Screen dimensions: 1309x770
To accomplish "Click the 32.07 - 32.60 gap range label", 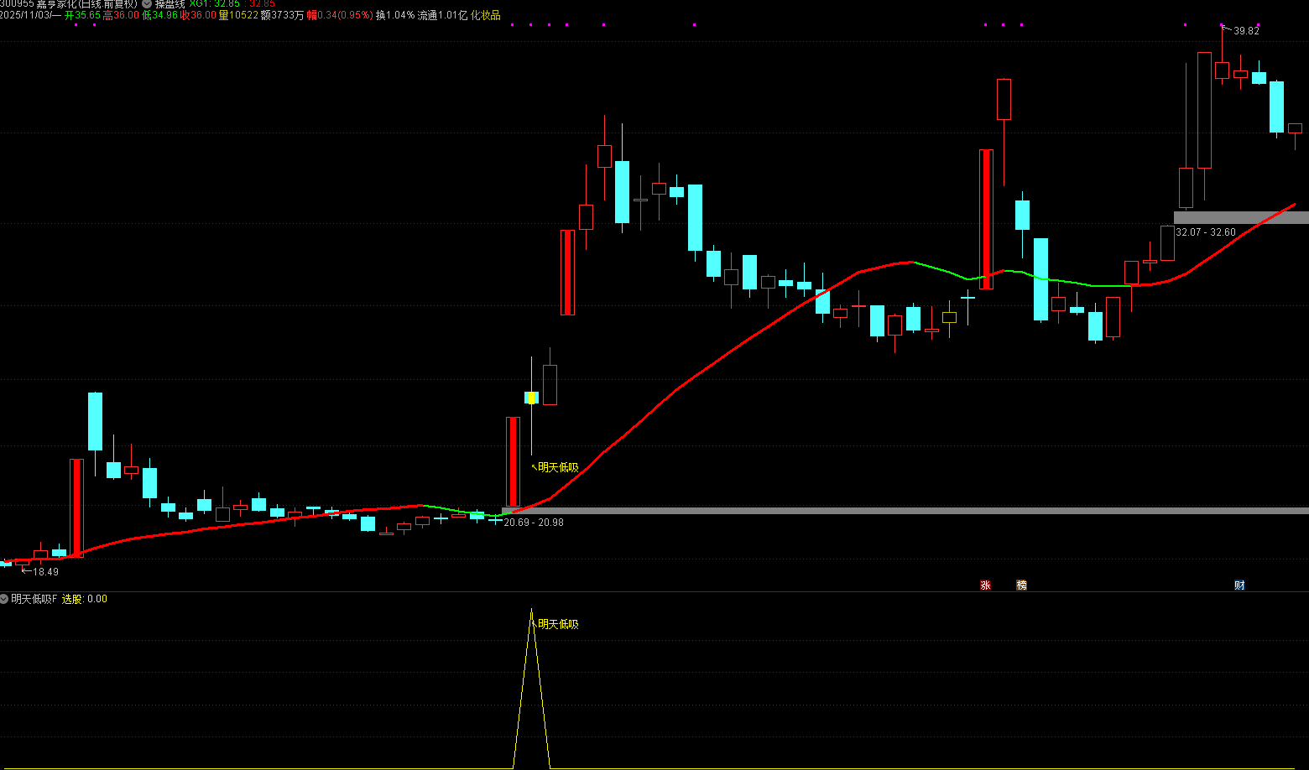I will [x=1206, y=232].
